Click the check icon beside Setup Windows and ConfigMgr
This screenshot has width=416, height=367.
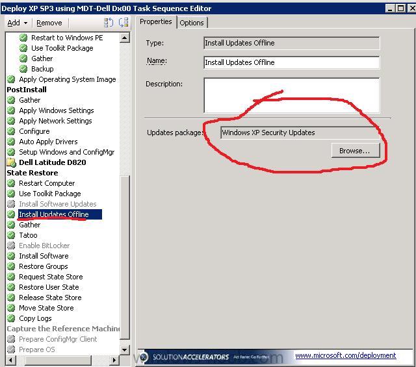point(11,152)
